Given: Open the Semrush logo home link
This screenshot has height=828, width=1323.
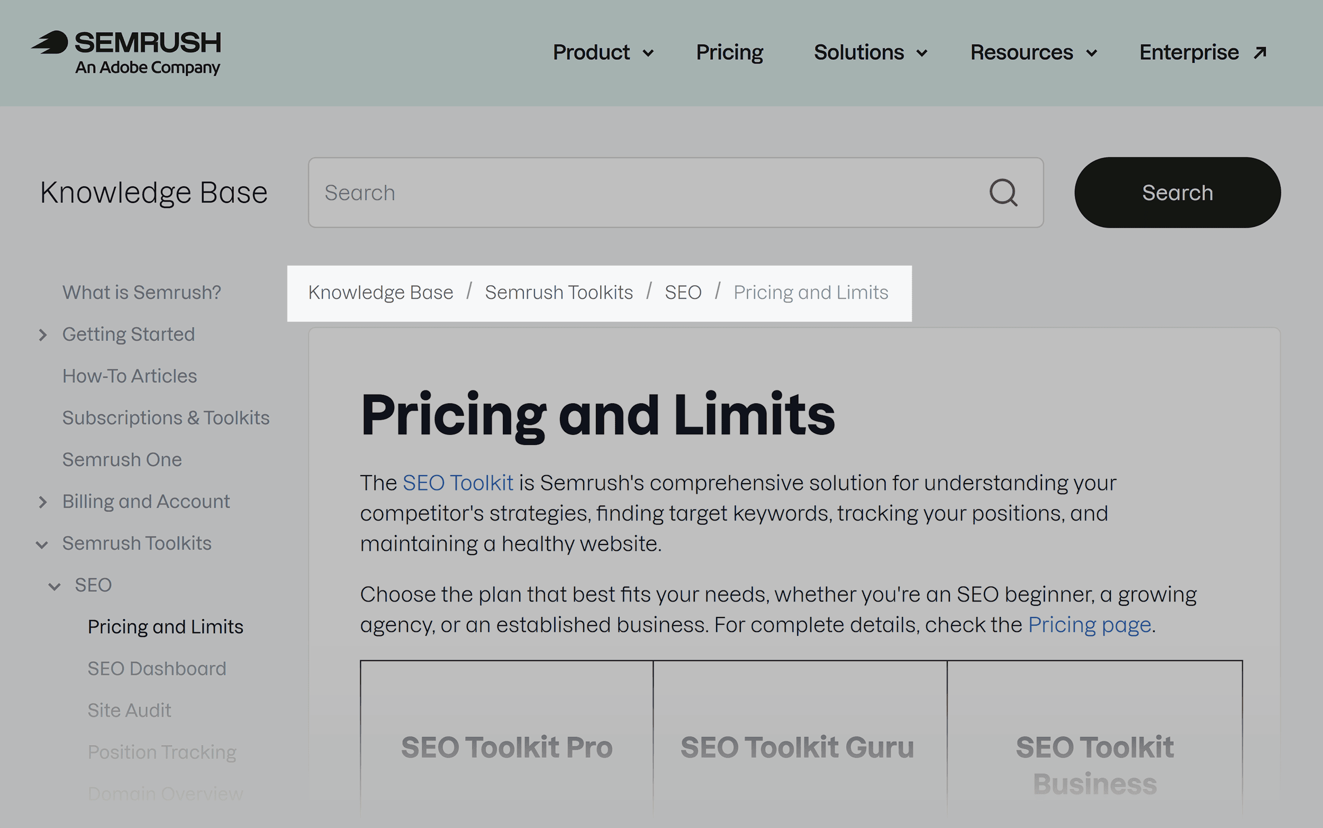Looking at the screenshot, I should [126, 52].
